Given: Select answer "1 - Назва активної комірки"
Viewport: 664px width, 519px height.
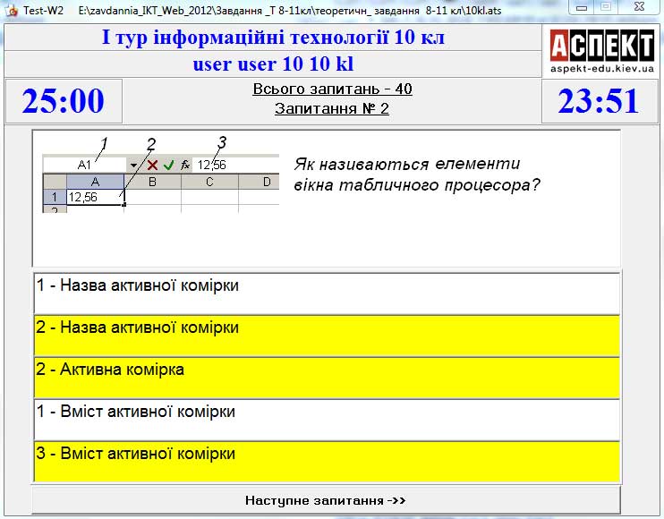Looking at the screenshot, I should (x=326, y=293).
